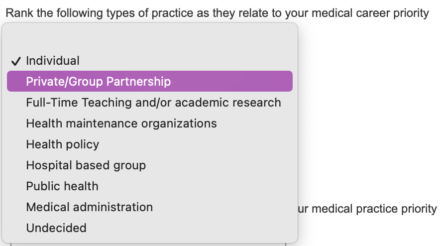The width and height of the screenshot is (444, 246).
Task: Open the dropdown field below the list
Action: point(149,245)
